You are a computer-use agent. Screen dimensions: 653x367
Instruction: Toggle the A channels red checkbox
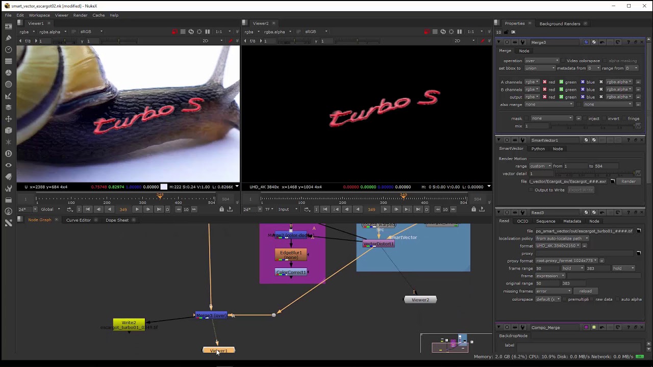pyautogui.click(x=544, y=82)
